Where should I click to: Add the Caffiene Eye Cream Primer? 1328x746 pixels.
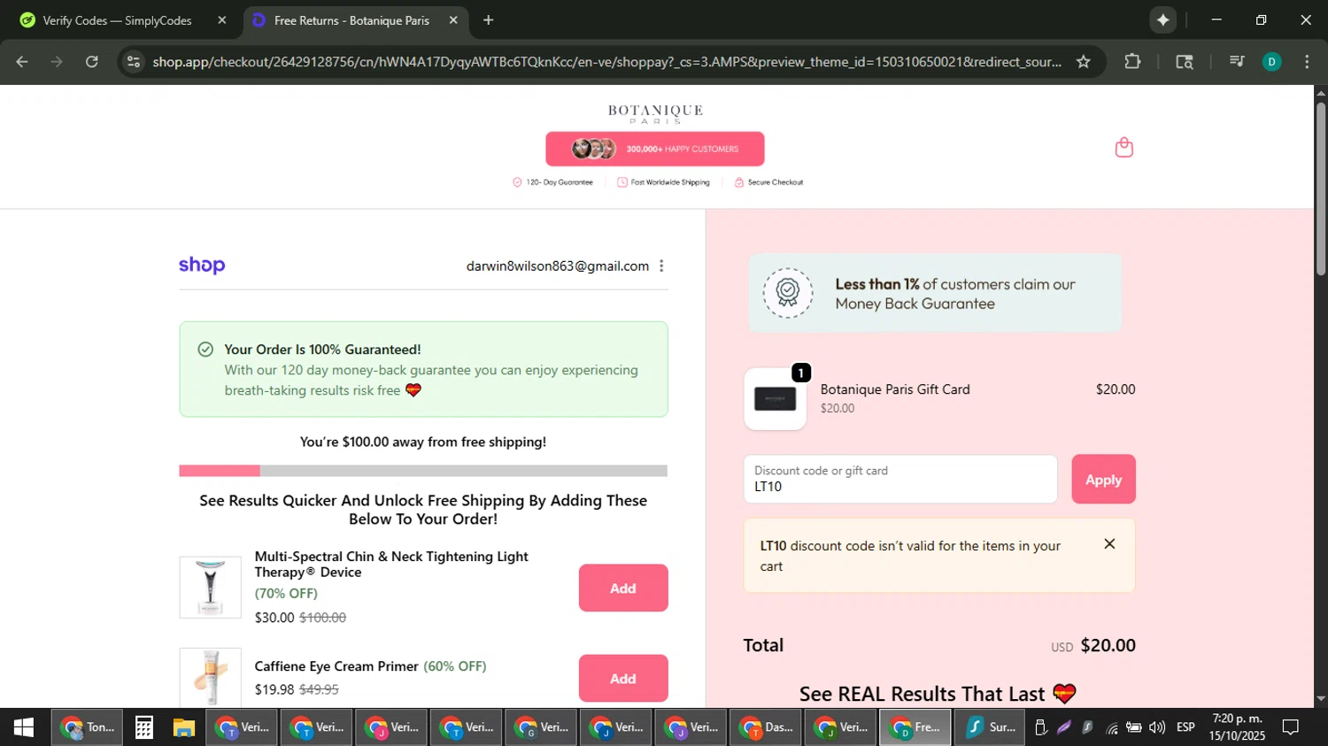(x=623, y=679)
